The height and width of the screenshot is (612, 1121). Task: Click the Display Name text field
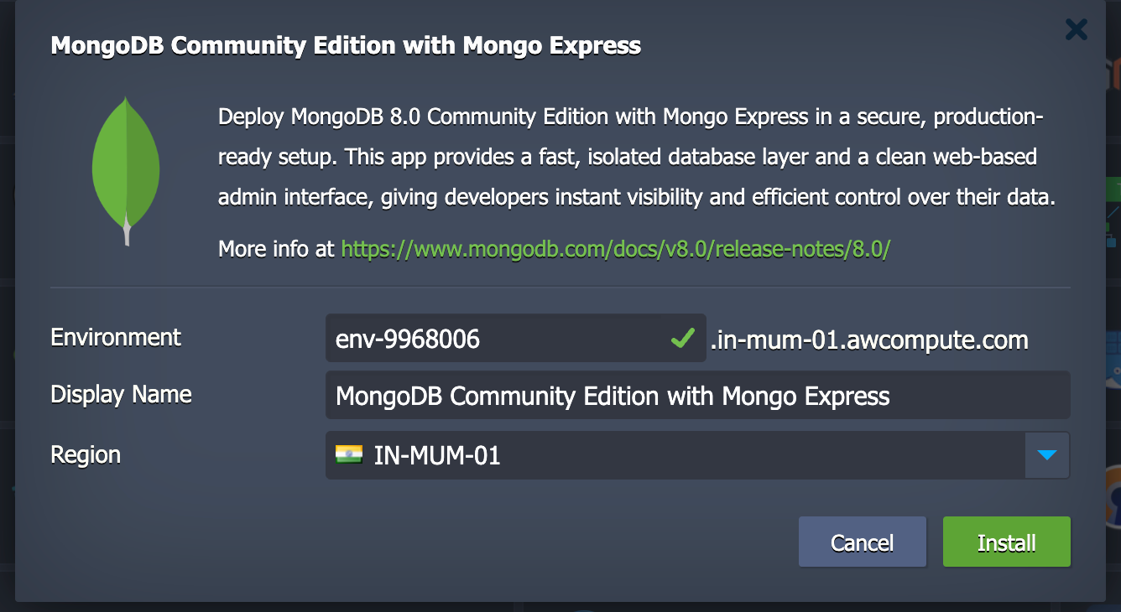tap(696, 395)
